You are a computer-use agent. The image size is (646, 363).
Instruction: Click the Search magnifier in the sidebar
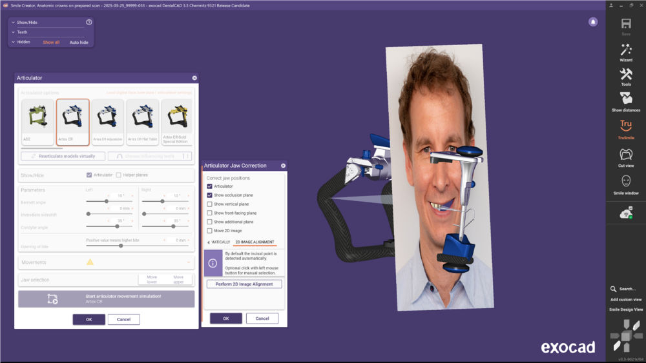point(613,289)
